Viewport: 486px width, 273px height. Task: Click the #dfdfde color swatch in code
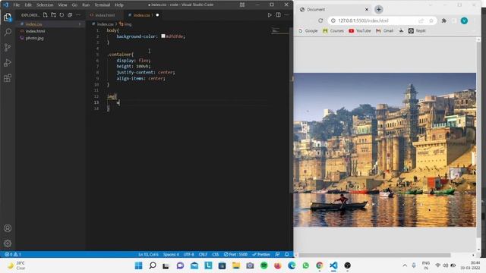pyautogui.click(x=163, y=36)
